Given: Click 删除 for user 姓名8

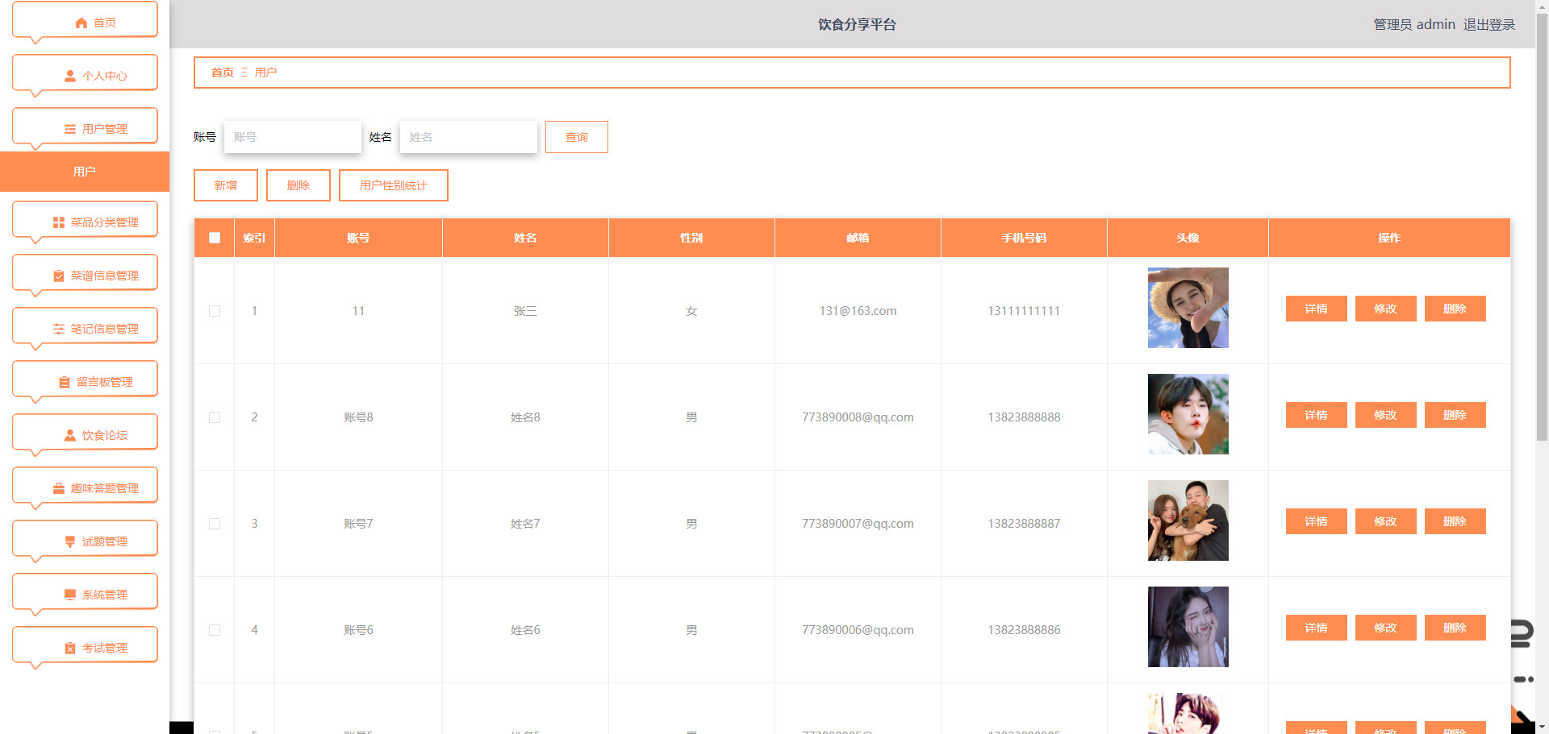Looking at the screenshot, I should pyautogui.click(x=1455, y=415).
